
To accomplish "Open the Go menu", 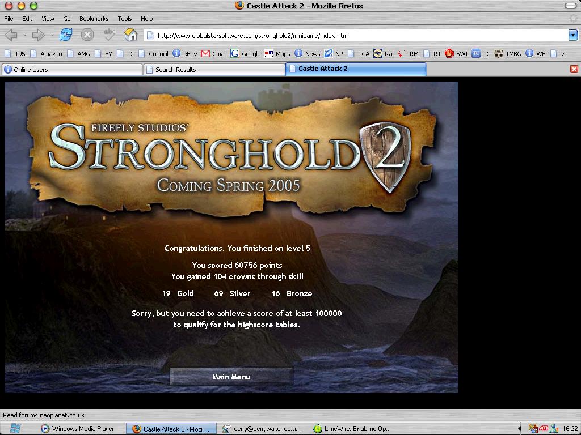I will [67, 19].
